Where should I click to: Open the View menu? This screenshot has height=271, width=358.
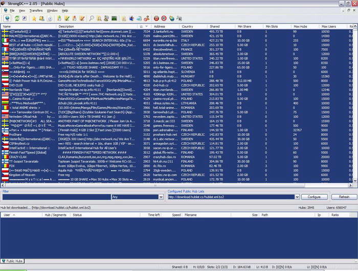22,11
